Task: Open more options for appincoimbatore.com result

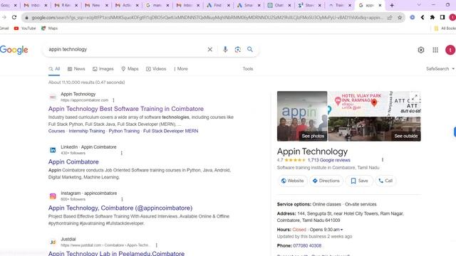Action: (x=113, y=100)
